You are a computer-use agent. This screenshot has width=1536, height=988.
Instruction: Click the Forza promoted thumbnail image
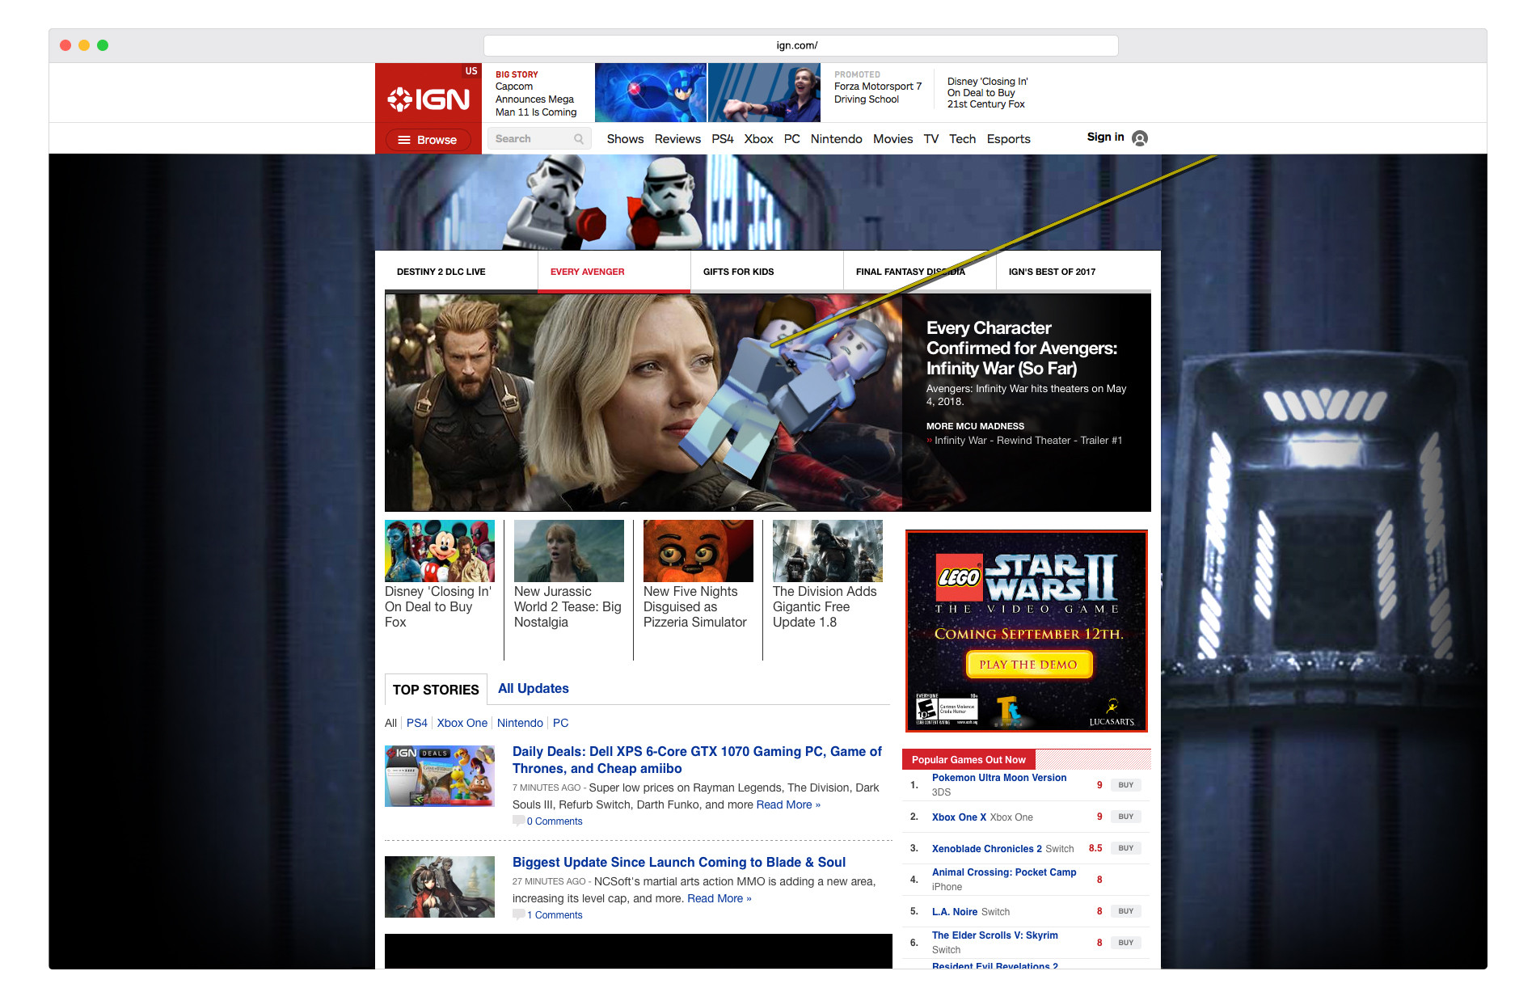click(x=764, y=92)
